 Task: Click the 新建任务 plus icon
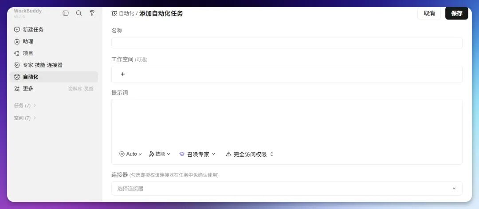(17, 30)
